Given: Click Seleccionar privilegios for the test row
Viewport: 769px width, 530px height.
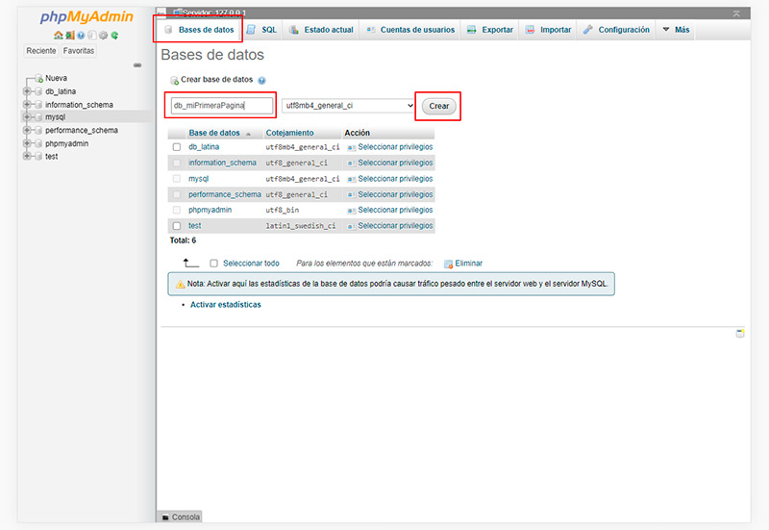Looking at the screenshot, I should click(395, 226).
